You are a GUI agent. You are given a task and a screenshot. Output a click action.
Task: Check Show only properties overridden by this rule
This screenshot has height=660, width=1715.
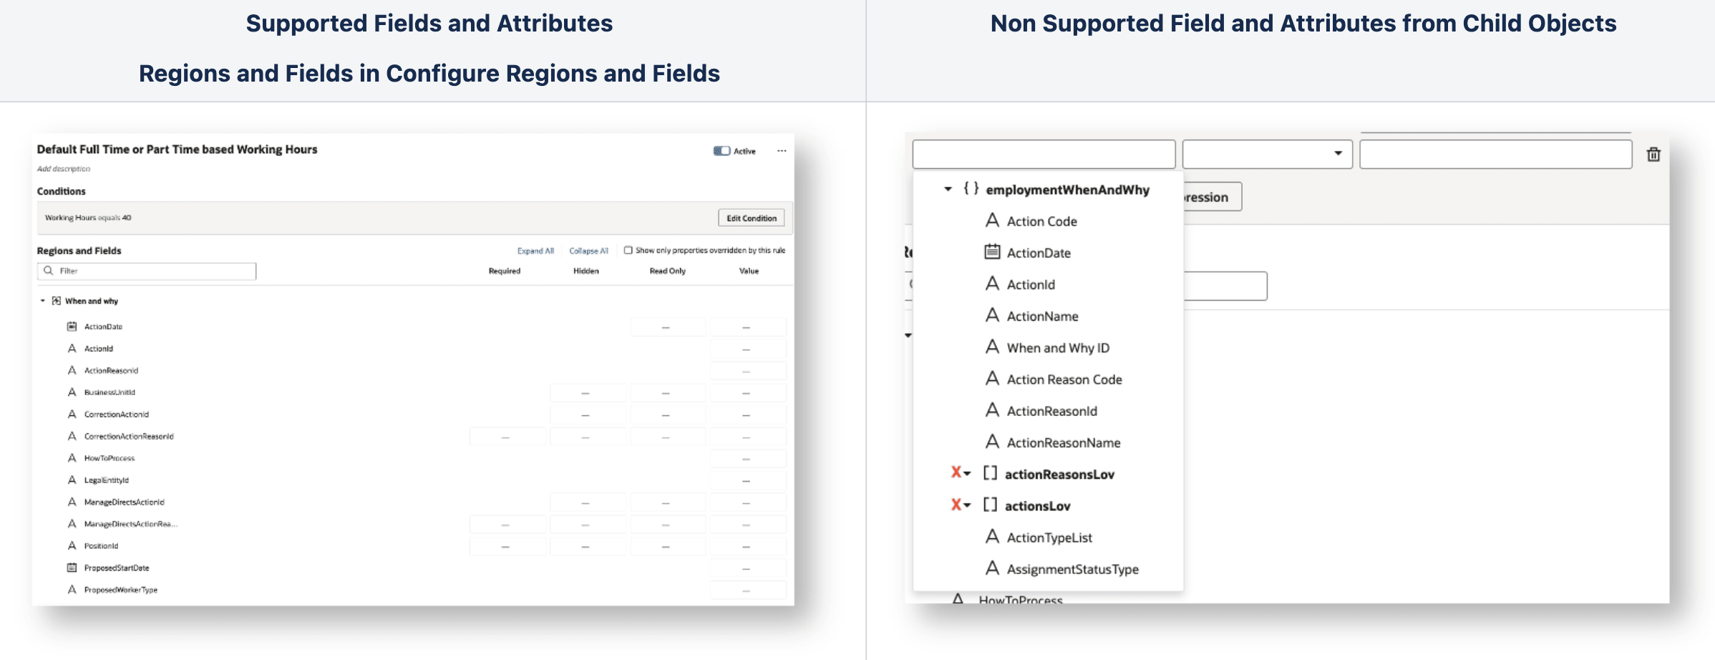628,251
